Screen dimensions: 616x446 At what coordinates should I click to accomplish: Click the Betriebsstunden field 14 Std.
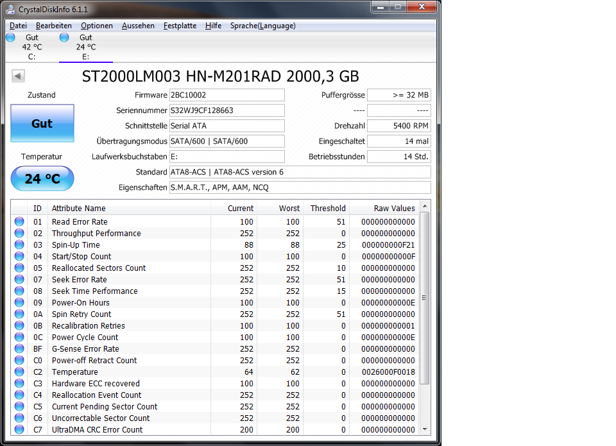point(398,157)
